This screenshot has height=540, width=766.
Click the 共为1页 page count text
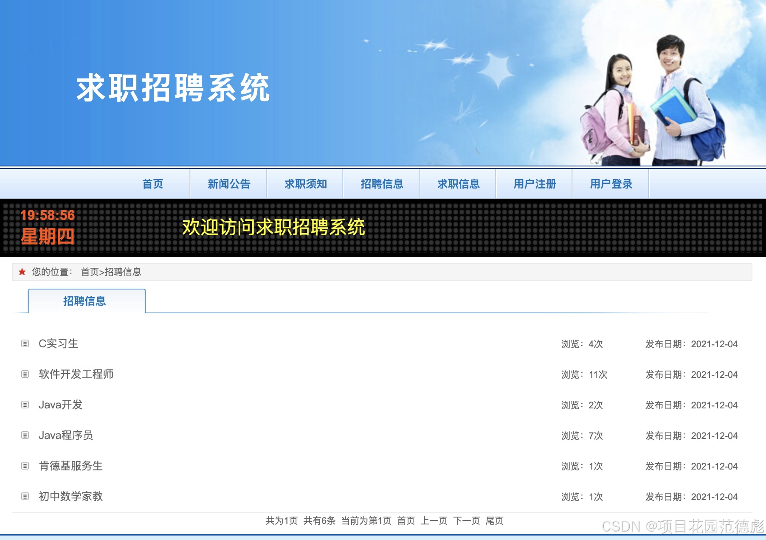point(282,520)
